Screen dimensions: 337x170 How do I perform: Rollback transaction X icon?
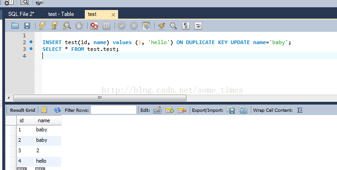(x=134, y=26)
